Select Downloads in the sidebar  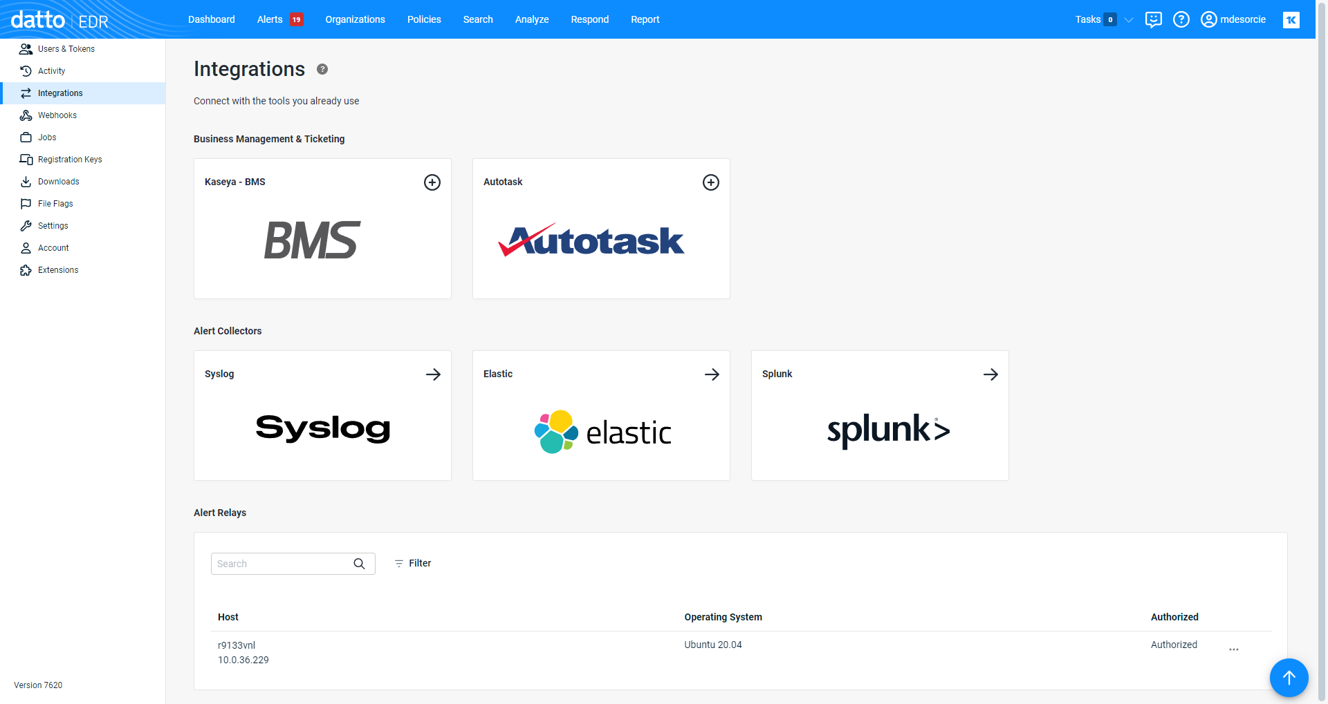click(59, 182)
